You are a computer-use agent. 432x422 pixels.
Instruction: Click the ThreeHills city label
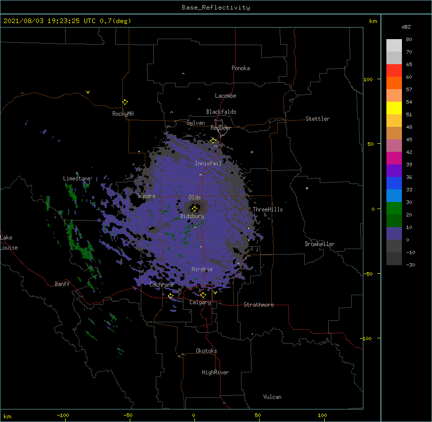(x=268, y=209)
